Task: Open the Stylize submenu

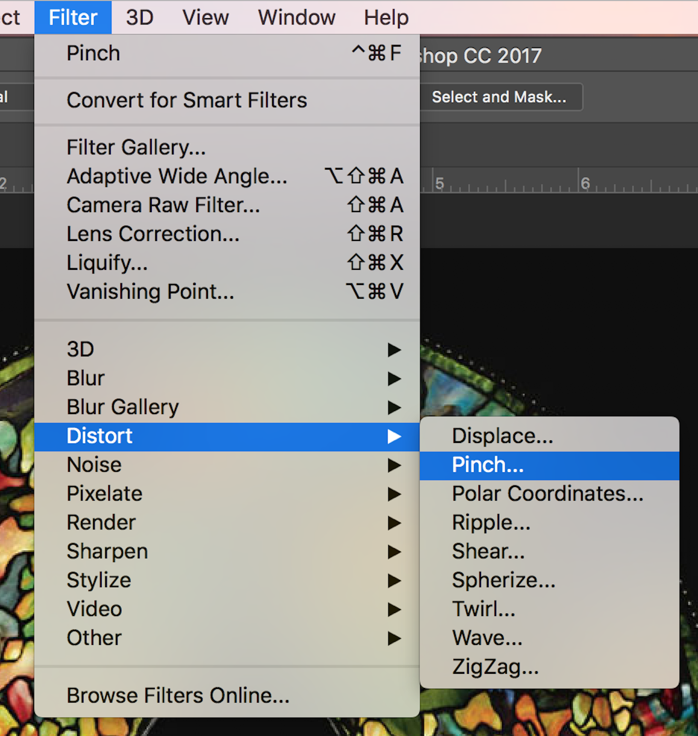Action: [x=99, y=581]
